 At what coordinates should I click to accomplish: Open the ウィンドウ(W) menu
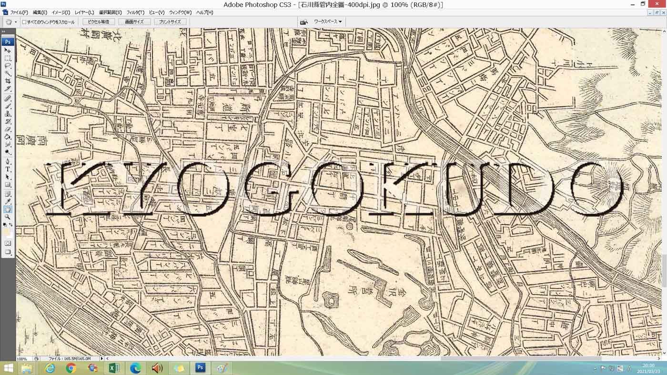[x=180, y=12]
